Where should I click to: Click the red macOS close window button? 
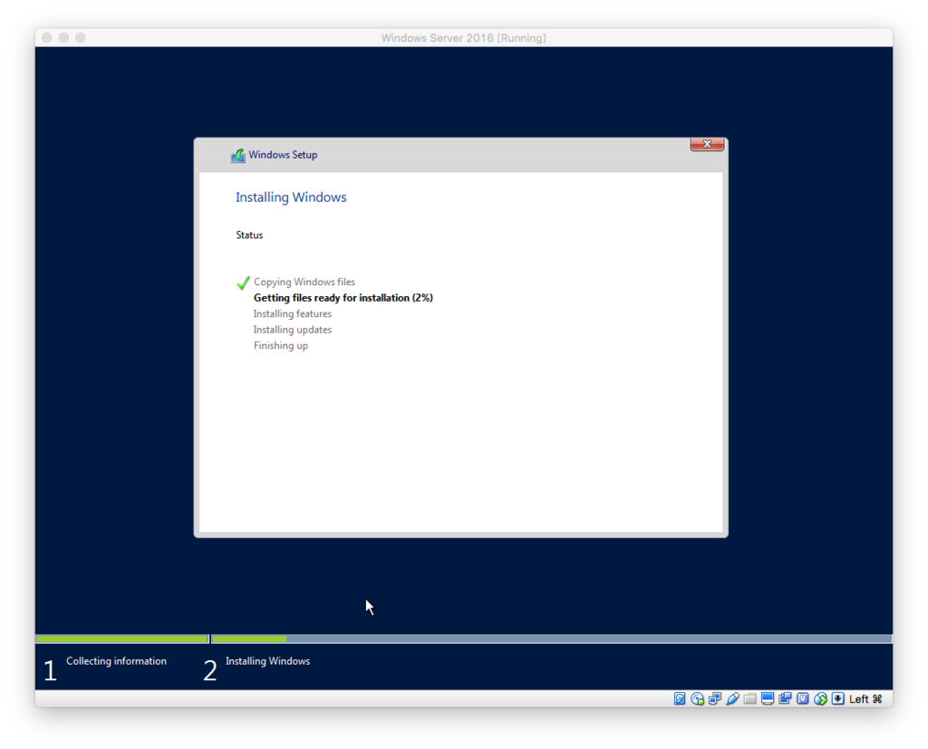47,38
